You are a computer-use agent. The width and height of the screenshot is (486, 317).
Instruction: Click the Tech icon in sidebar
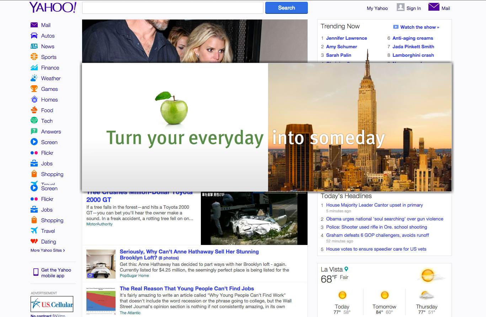tap(34, 121)
